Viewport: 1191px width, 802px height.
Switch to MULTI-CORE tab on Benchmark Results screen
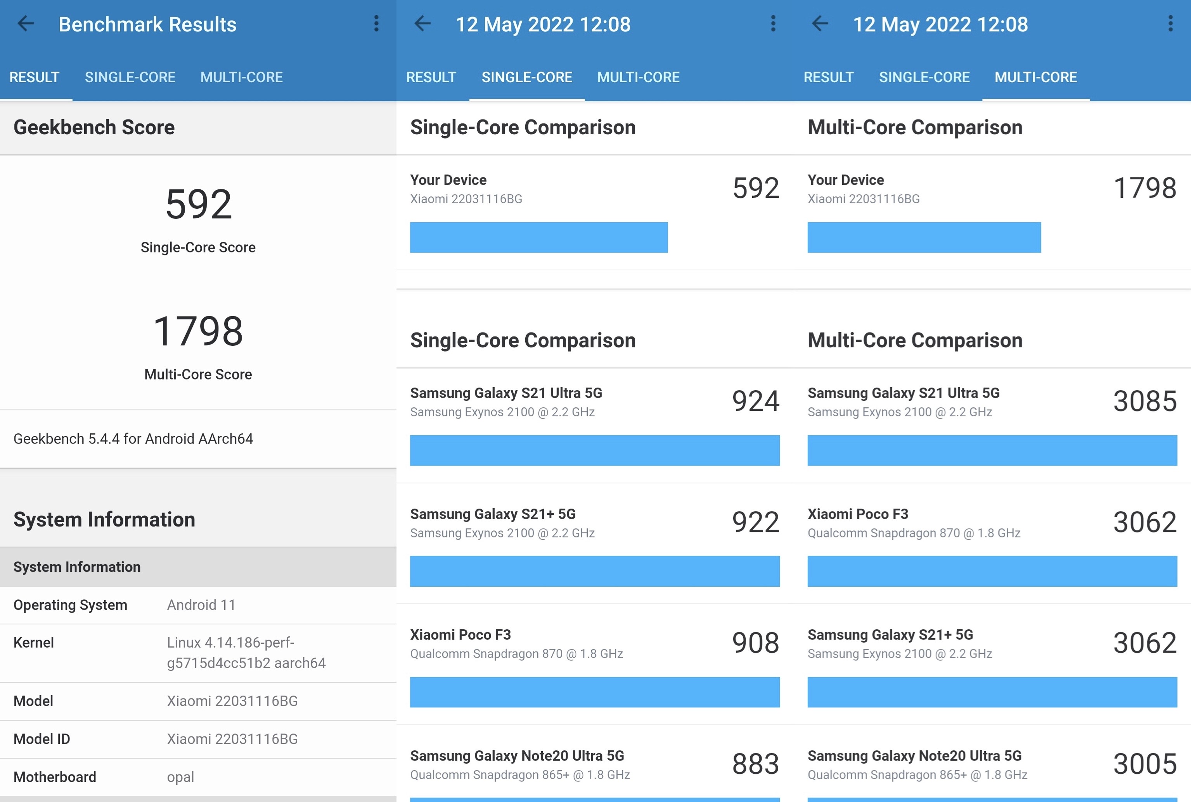[x=241, y=77]
